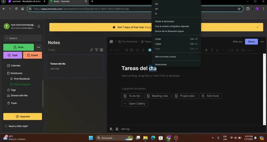Insert a bulleted list
Image resolution: width=267 pixels, height=142 pixels.
pyautogui.click(x=232, y=50)
